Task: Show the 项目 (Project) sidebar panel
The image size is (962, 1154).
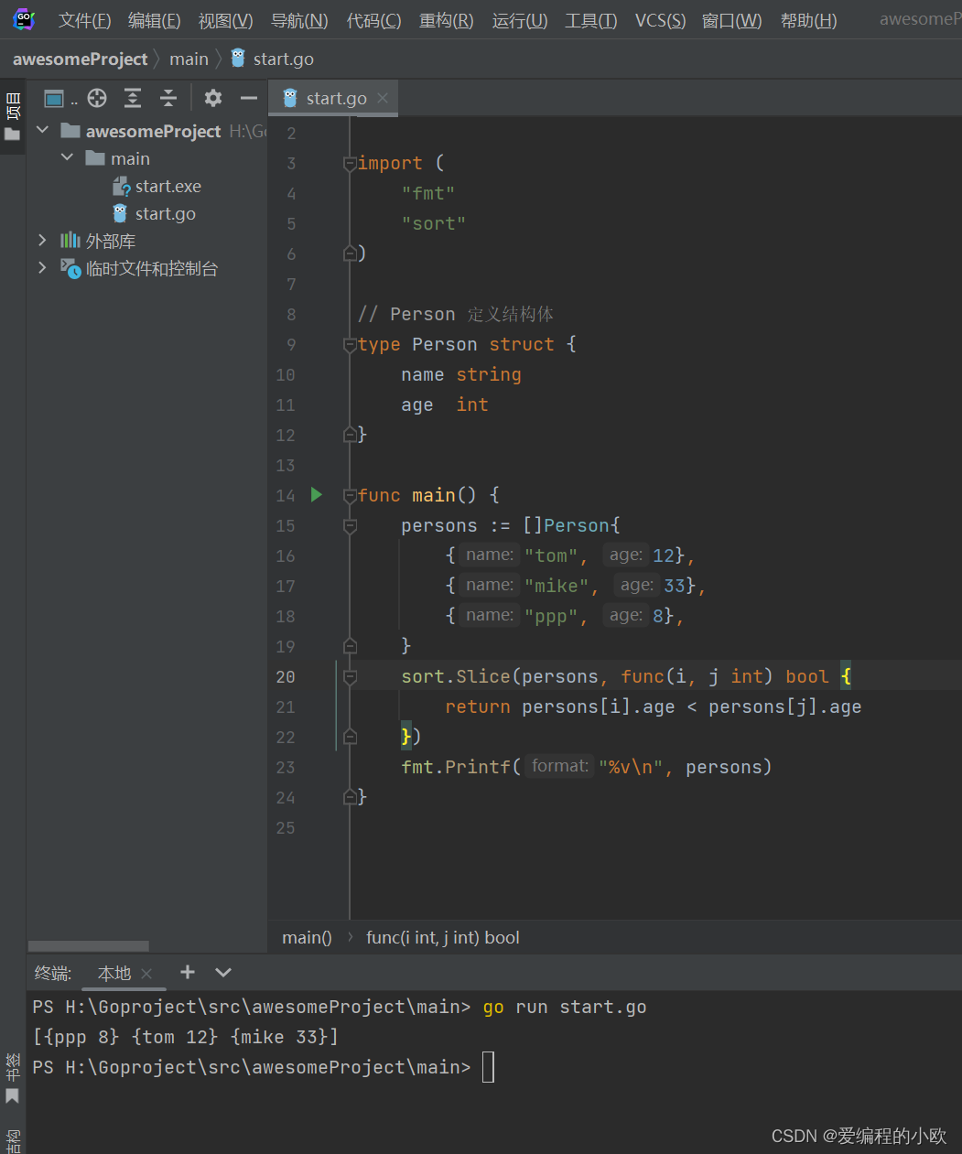Action: pyautogui.click(x=13, y=110)
